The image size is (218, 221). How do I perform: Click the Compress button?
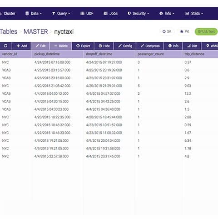point(150,46)
